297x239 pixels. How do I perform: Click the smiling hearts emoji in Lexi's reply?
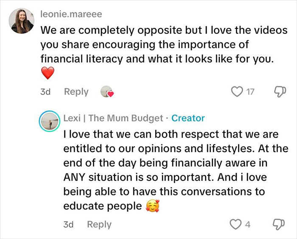click(x=152, y=206)
